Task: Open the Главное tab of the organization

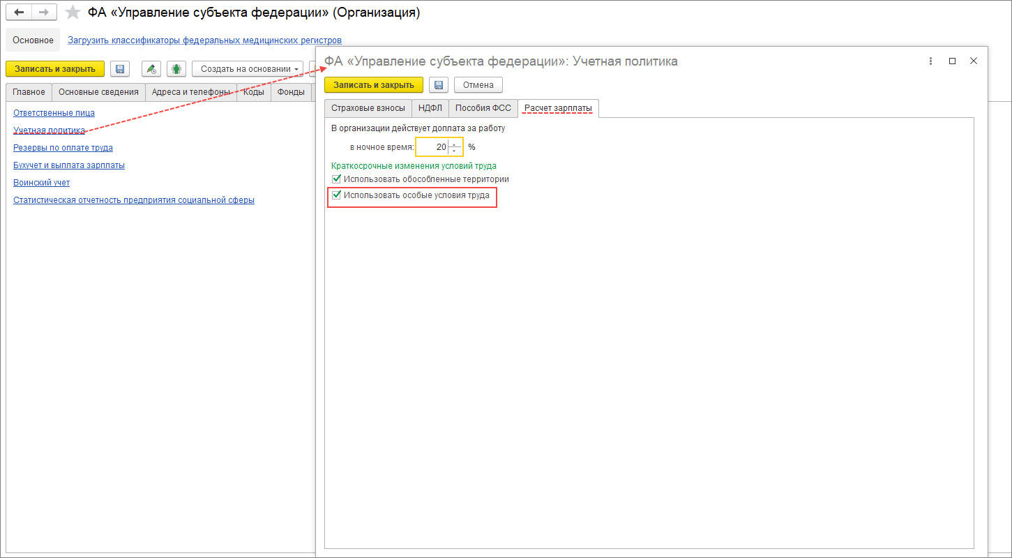Action: click(x=29, y=92)
